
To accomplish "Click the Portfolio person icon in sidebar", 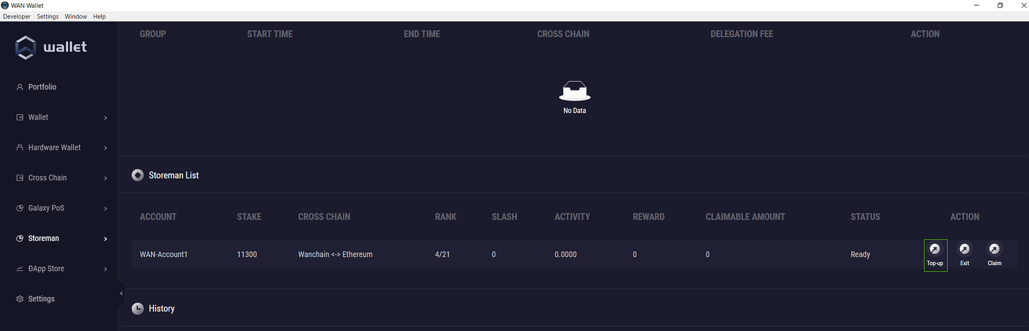I will pos(20,87).
